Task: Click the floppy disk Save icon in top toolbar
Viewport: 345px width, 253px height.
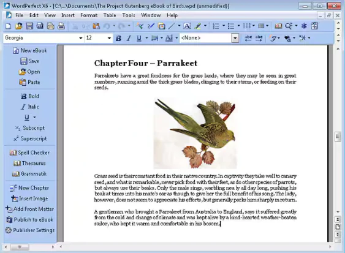Action: 29,26
